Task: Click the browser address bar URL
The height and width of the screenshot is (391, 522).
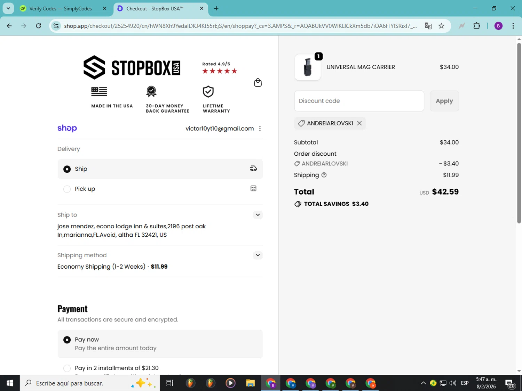Action: click(240, 26)
